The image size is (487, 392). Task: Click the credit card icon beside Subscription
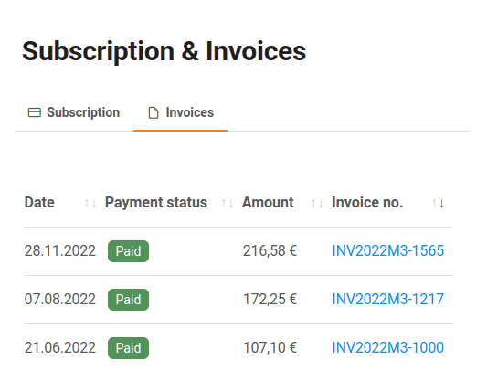[34, 112]
